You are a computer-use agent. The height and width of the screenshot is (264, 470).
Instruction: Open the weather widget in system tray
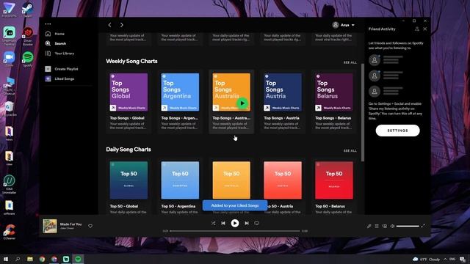427,259
